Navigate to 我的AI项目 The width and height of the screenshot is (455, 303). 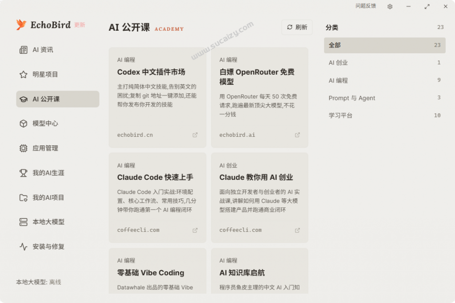[x=58, y=198]
